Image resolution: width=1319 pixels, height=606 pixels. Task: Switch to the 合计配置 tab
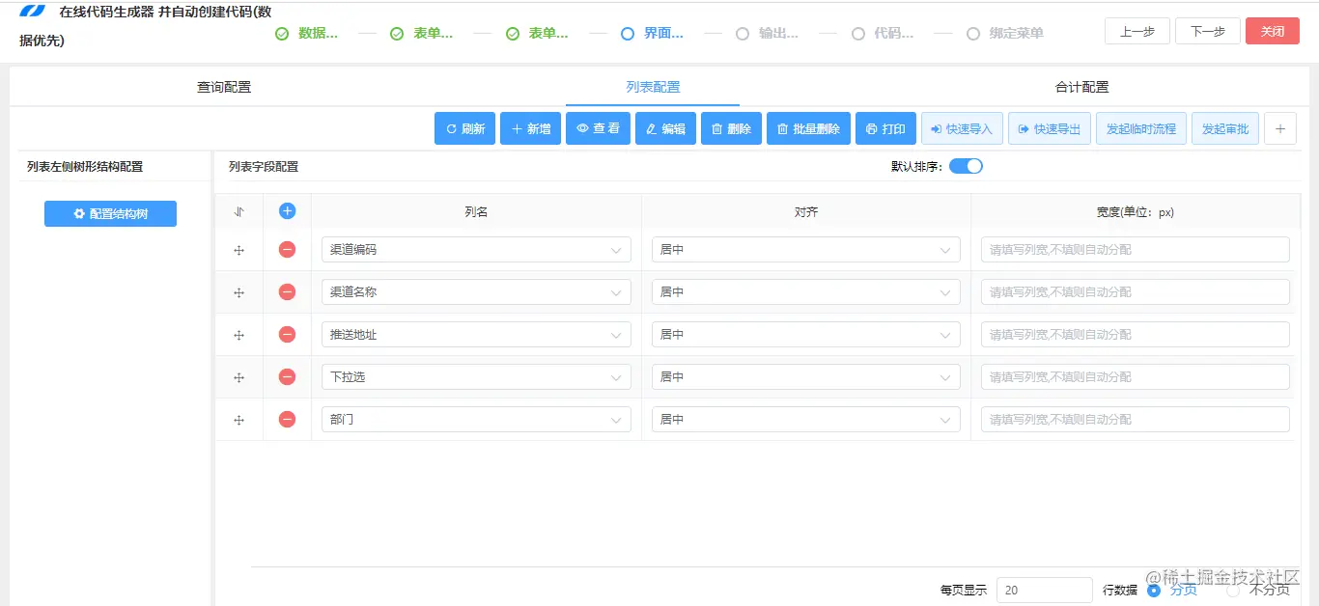(1081, 85)
